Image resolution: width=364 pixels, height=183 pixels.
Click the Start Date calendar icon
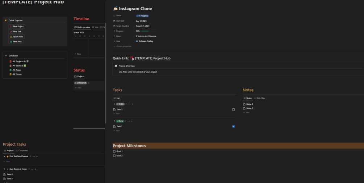[114, 21]
